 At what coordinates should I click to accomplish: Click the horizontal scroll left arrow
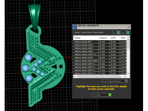point(75,76)
